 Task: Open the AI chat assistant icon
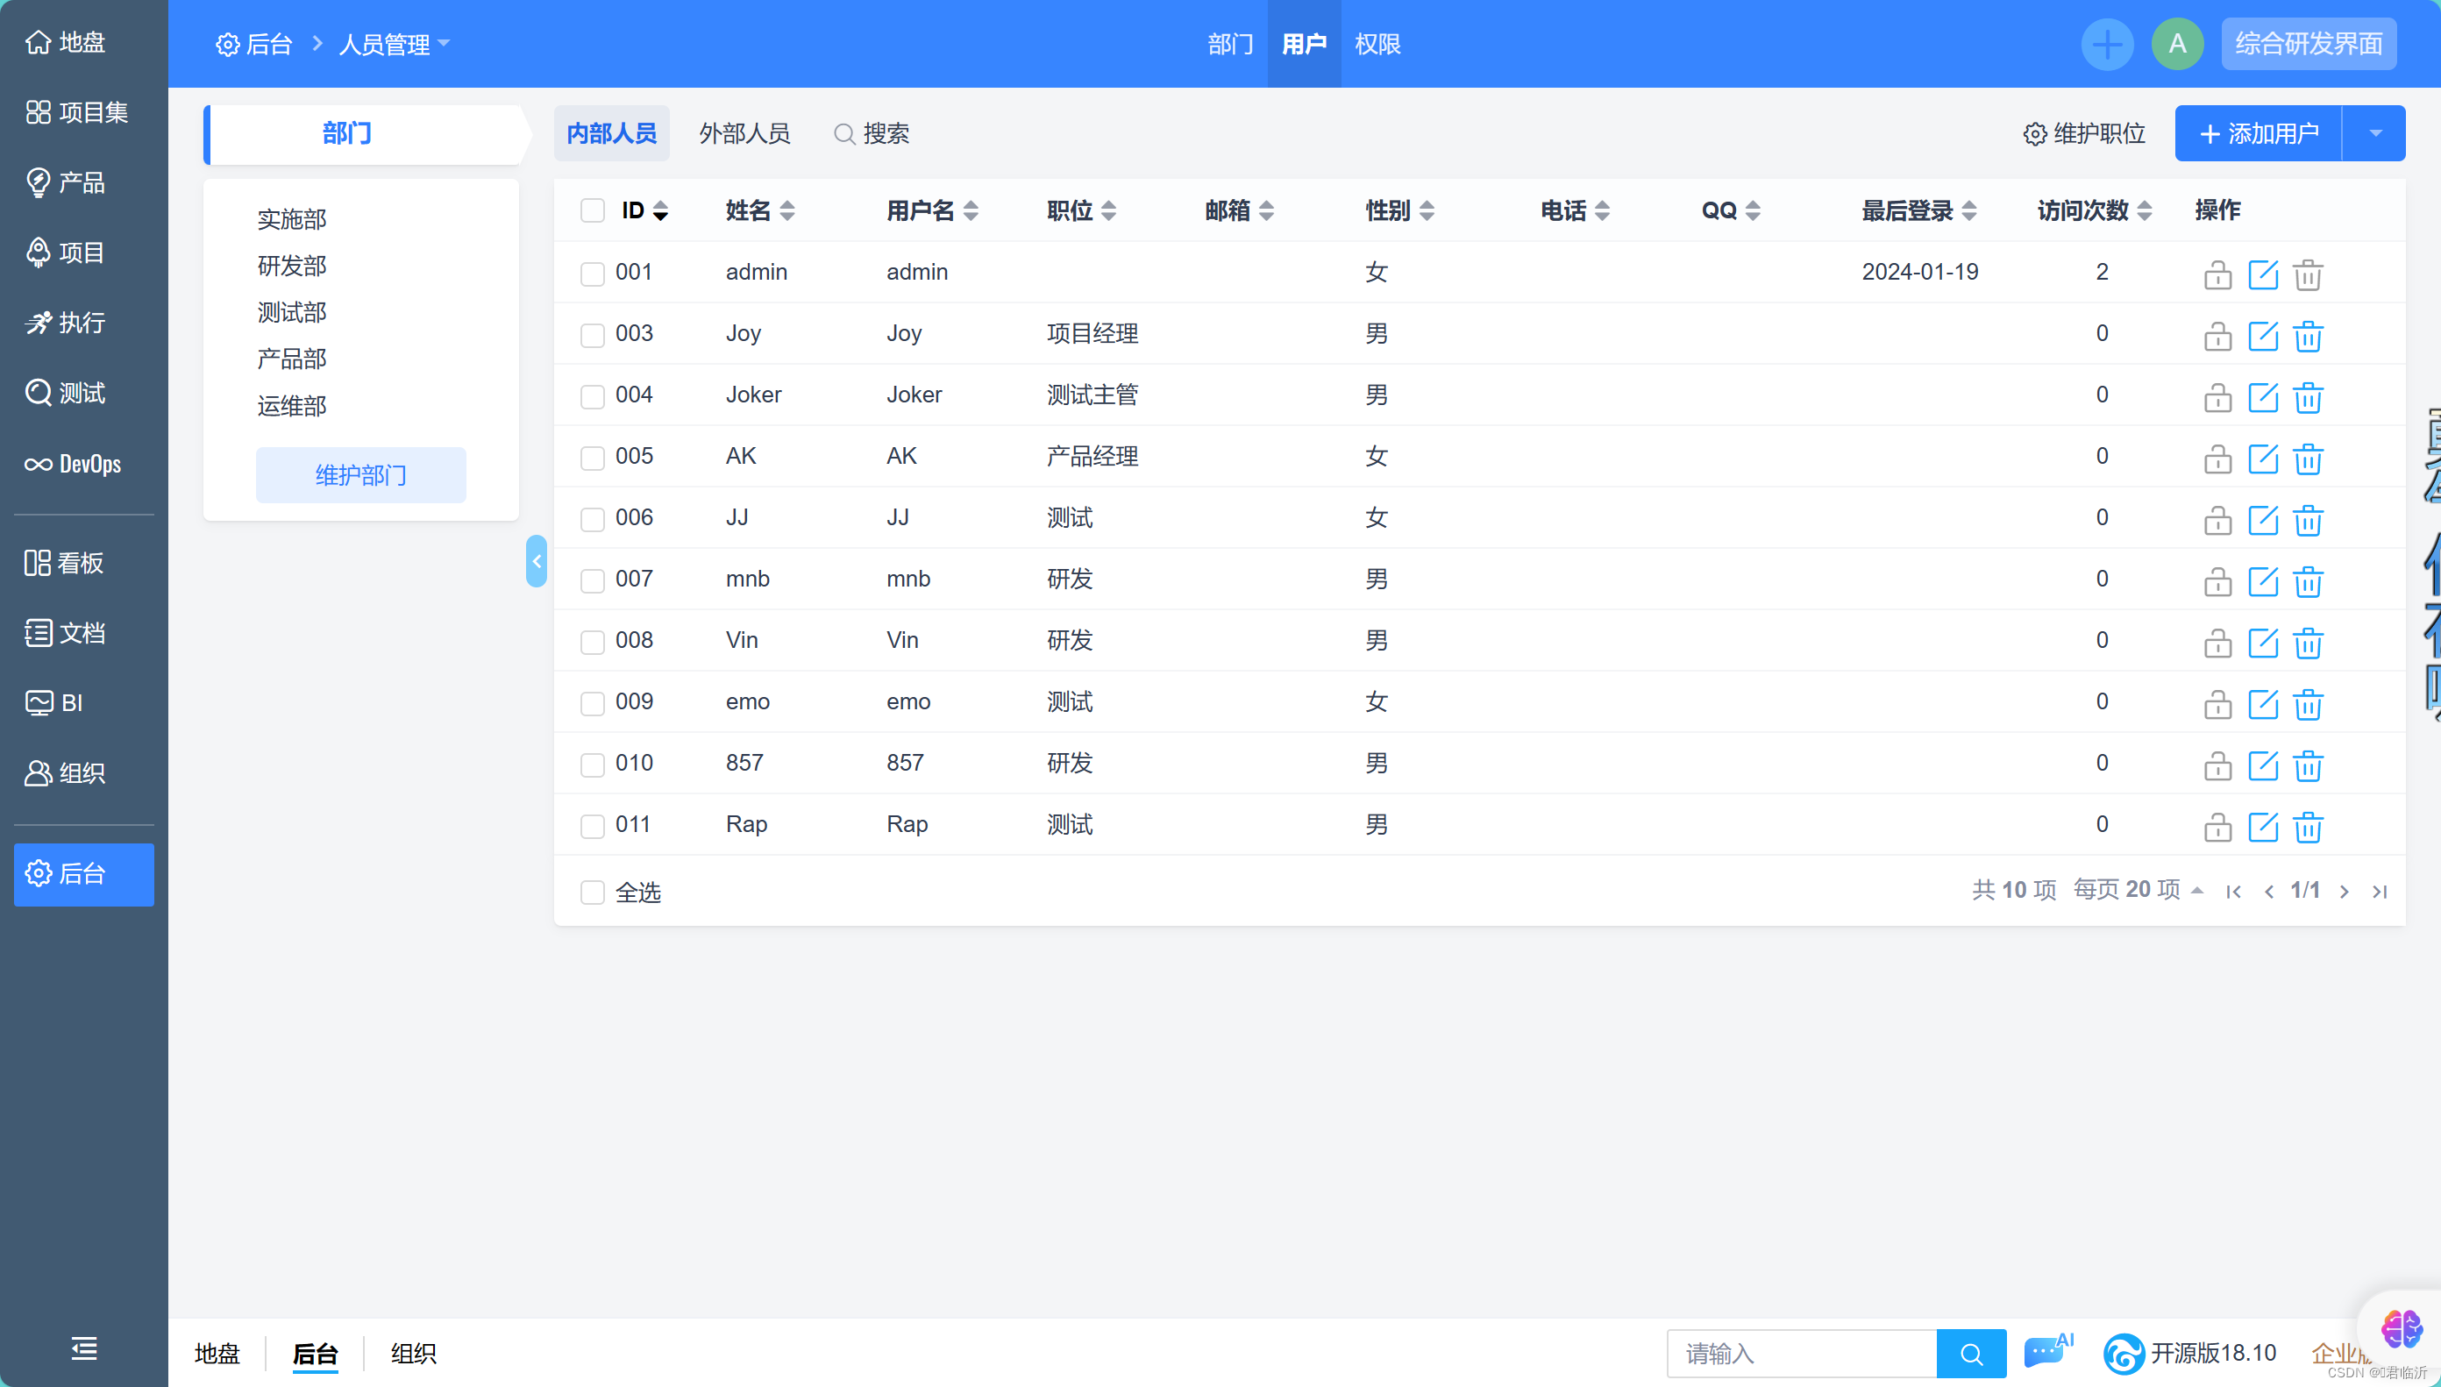pos(2046,1352)
